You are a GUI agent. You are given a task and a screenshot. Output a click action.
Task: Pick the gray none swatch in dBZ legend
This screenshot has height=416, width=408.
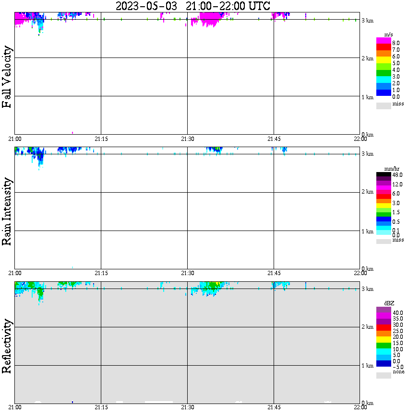pos(384,375)
